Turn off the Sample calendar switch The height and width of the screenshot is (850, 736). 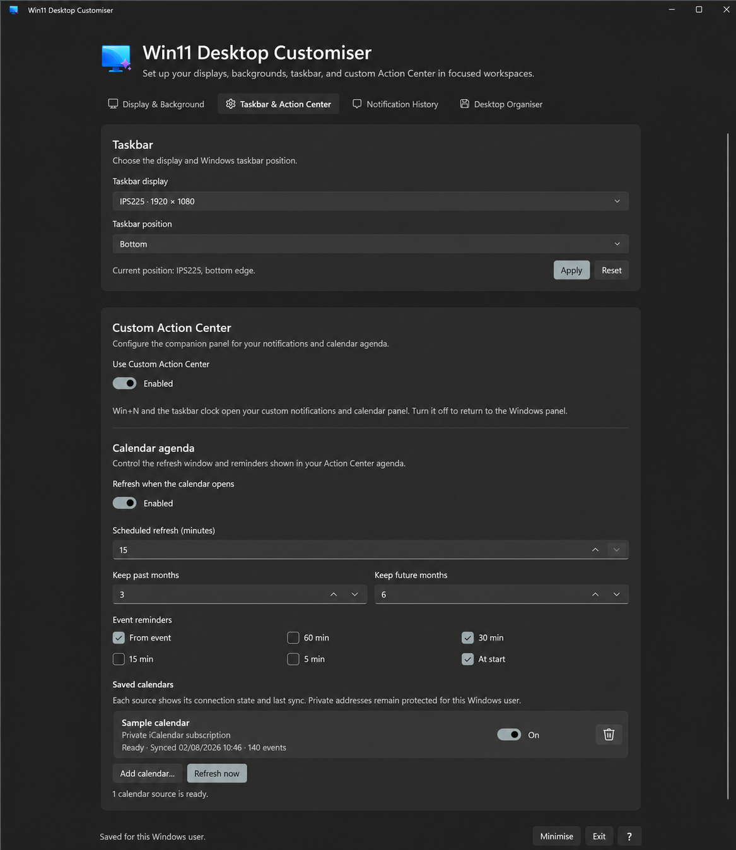509,735
